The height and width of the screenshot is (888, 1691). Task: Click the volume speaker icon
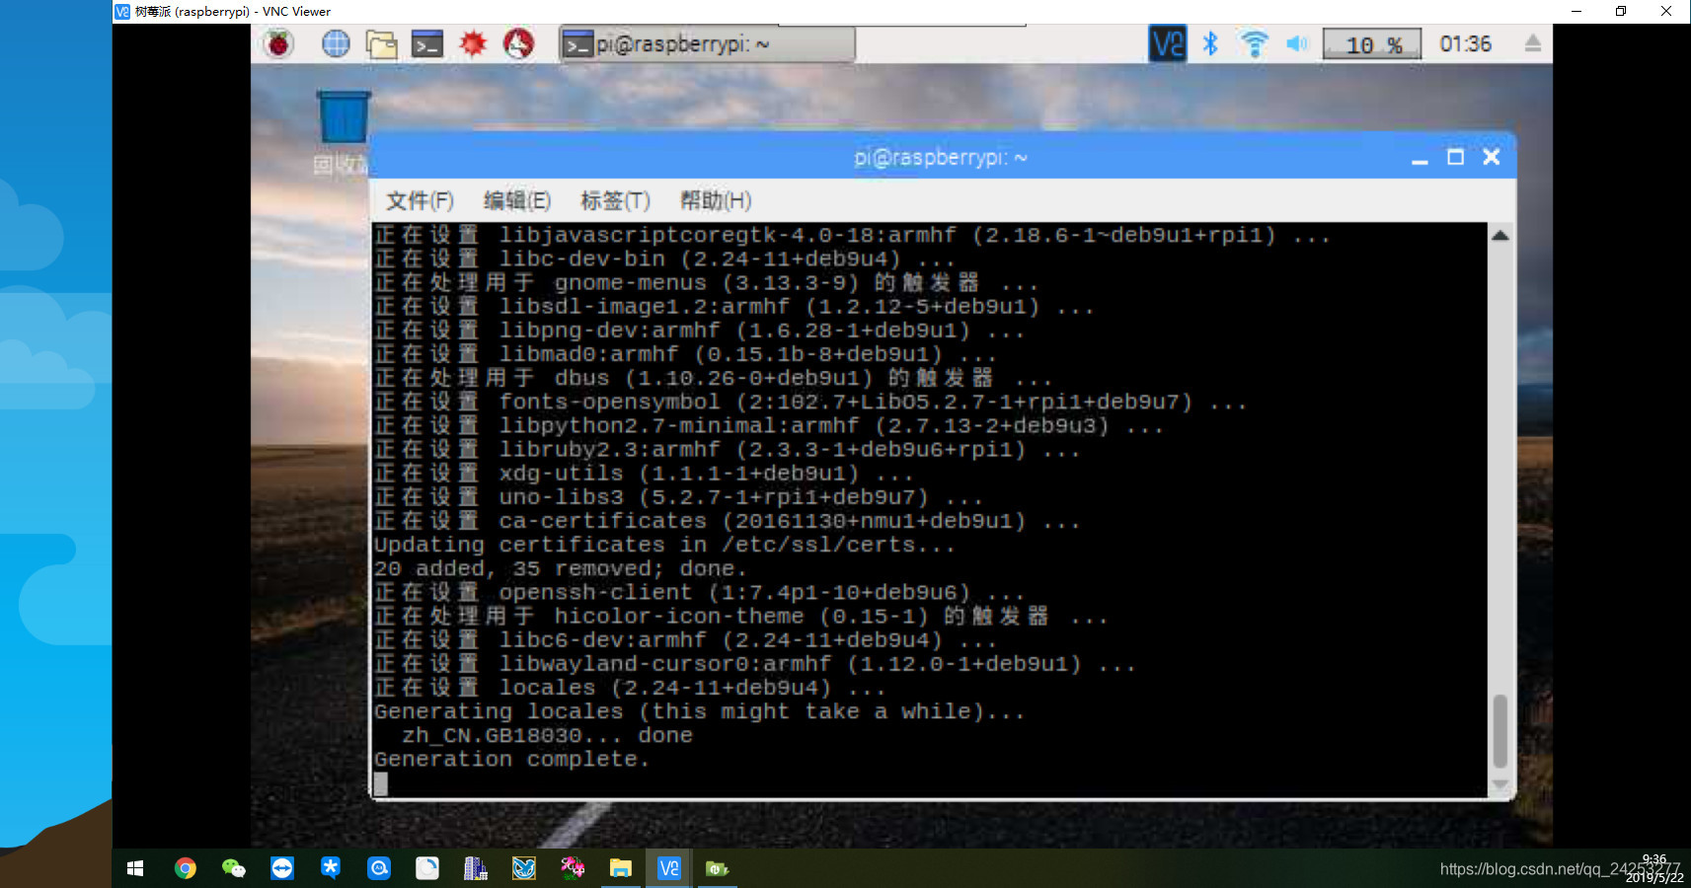click(1296, 43)
